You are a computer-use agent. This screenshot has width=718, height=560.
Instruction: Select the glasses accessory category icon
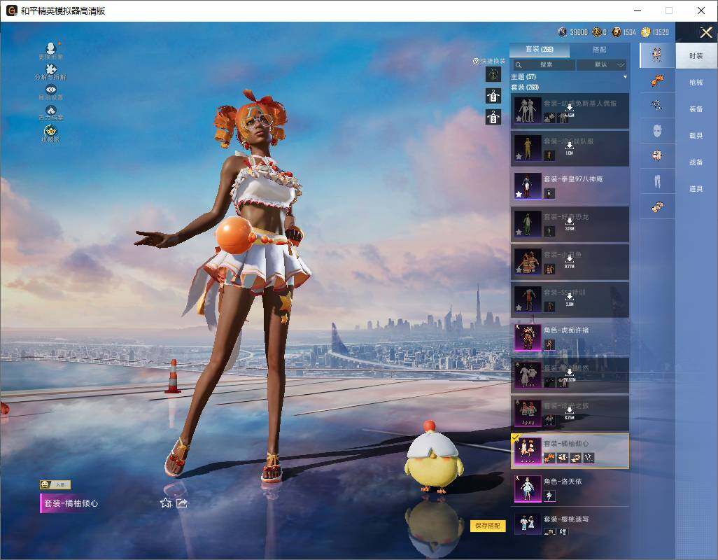tap(657, 106)
